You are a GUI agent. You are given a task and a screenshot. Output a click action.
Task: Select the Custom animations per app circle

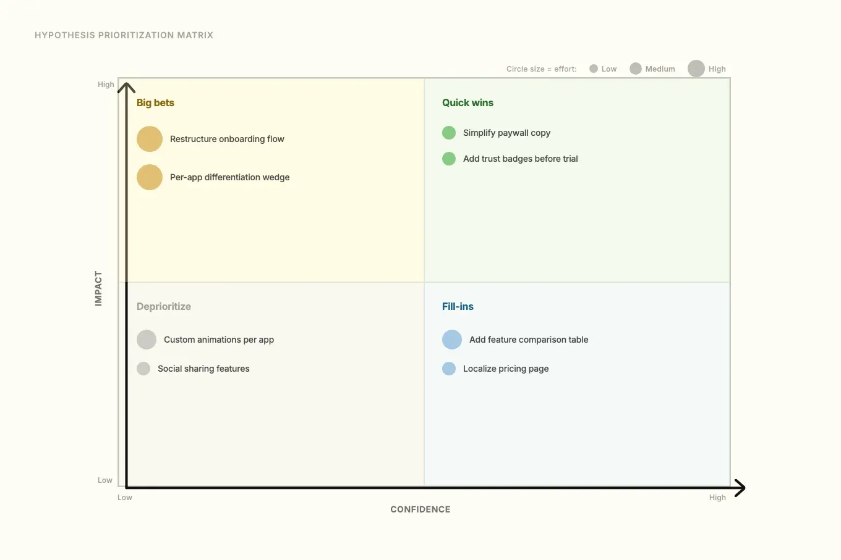[146, 339]
